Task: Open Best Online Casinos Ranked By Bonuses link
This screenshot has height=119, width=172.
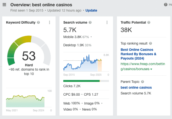Action: (138, 54)
